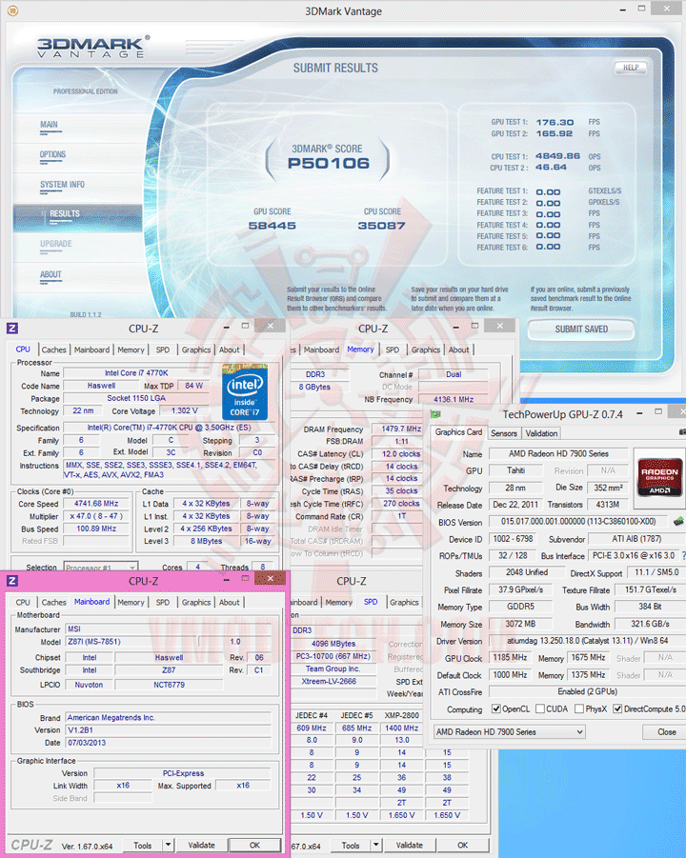Open ABOUT in the 3DMark sidebar

50,274
